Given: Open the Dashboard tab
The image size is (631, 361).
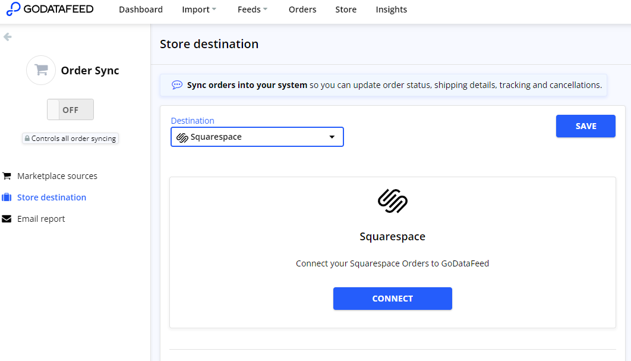Looking at the screenshot, I should [x=141, y=10].
